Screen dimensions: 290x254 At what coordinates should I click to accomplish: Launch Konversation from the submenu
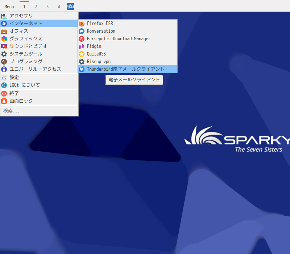tap(128, 31)
